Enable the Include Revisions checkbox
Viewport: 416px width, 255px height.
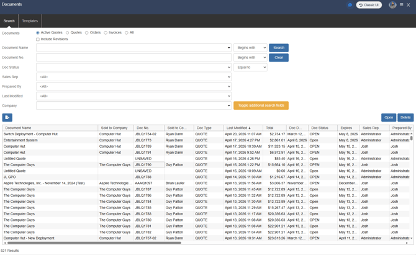38,39
